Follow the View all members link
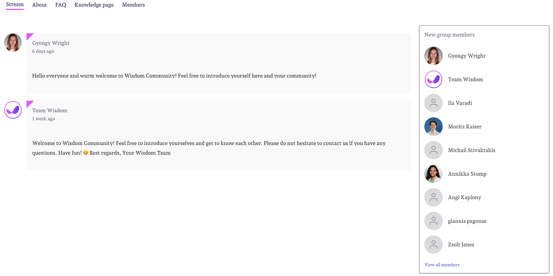The height and width of the screenshot is (276, 553). (x=442, y=265)
